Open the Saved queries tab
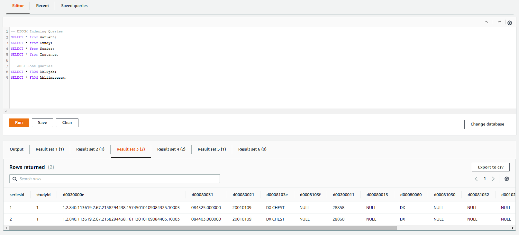 click(x=74, y=6)
